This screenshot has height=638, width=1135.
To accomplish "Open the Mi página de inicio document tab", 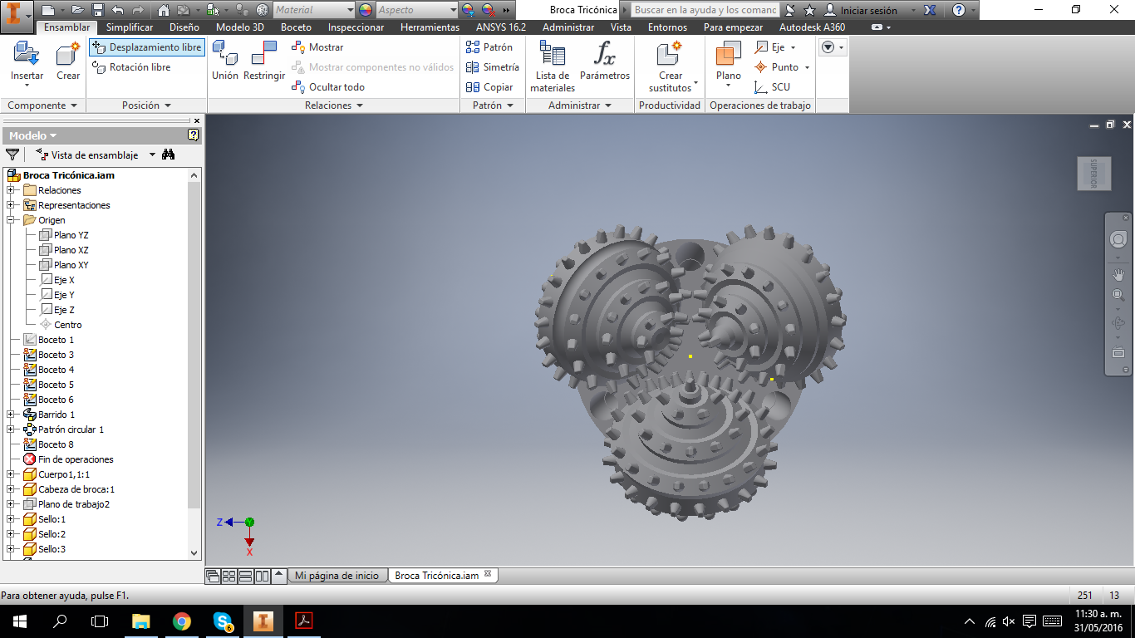I will click(337, 576).
